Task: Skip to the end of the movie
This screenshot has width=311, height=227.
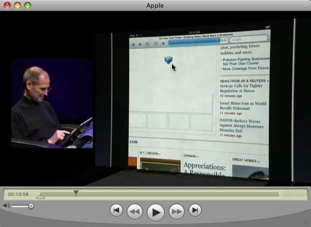Action: tap(195, 210)
